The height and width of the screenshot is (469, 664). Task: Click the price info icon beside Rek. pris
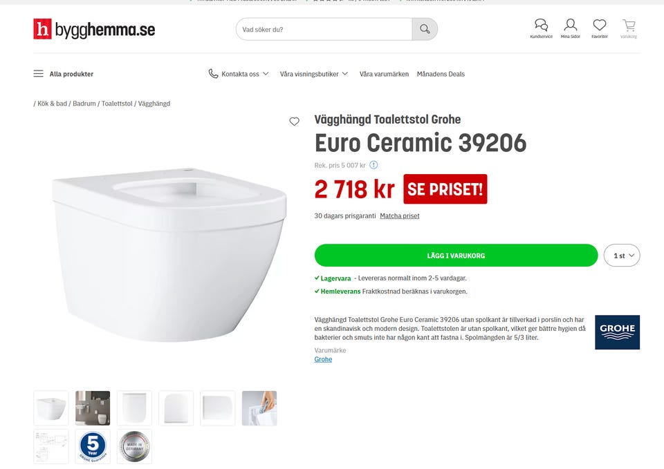point(373,165)
